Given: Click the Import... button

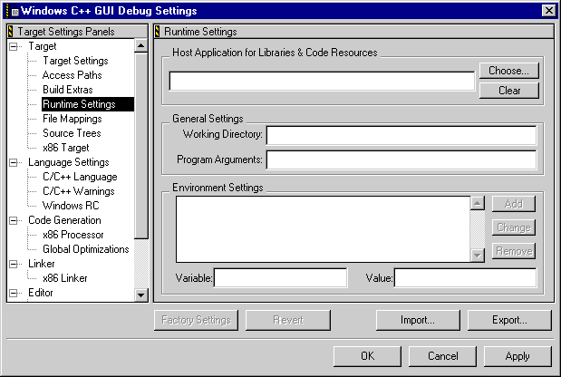Looking at the screenshot, I should (418, 320).
